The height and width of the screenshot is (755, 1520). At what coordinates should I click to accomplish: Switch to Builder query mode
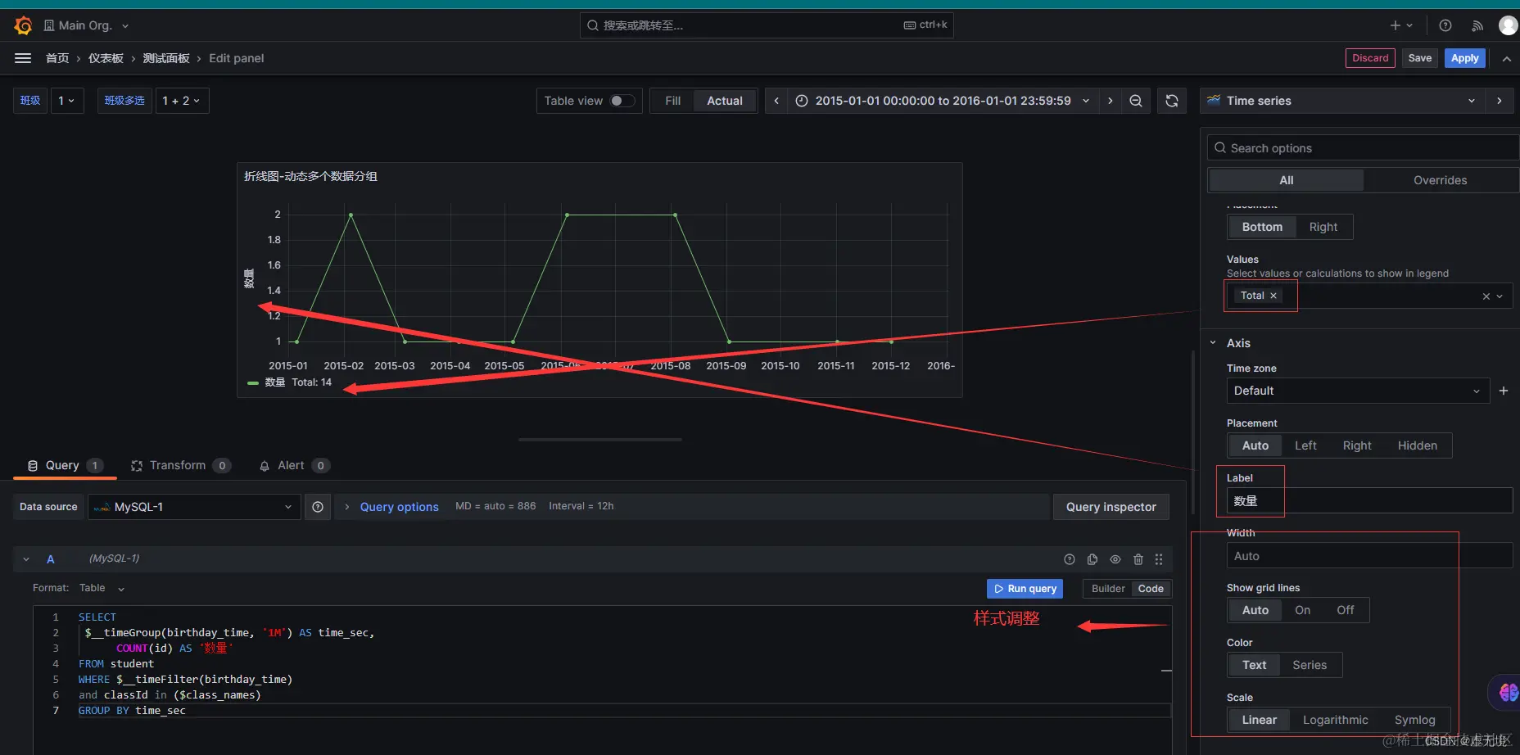[x=1108, y=589]
